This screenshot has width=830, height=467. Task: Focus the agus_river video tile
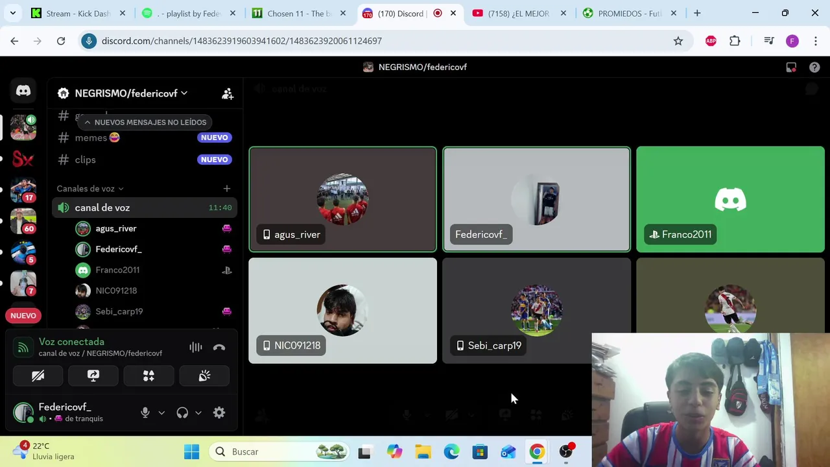(x=342, y=199)
